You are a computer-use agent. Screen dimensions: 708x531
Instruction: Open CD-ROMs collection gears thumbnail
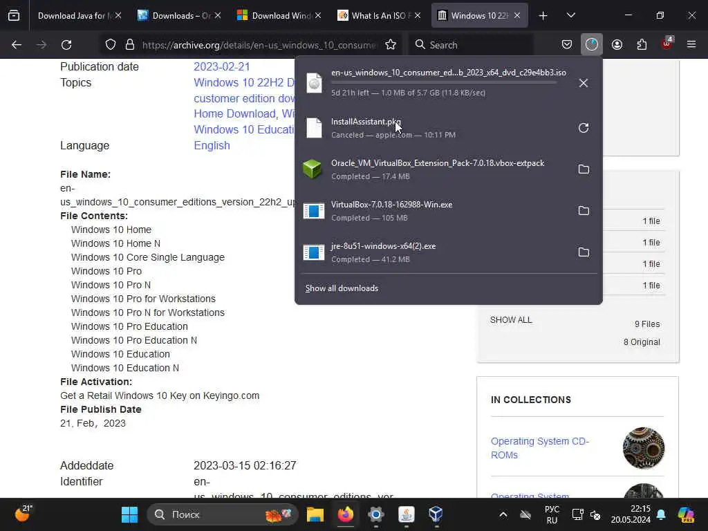644,448
